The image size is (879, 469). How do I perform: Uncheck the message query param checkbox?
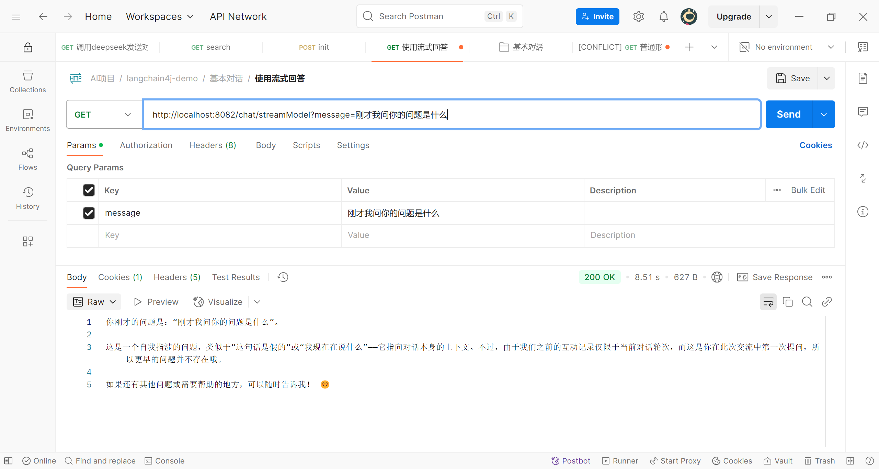pos(89,213)
